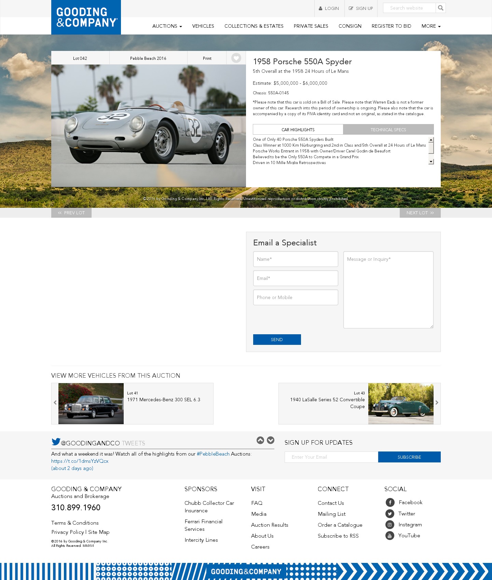
Task: Open Order a Catalogue link
Action: point(340,525)
